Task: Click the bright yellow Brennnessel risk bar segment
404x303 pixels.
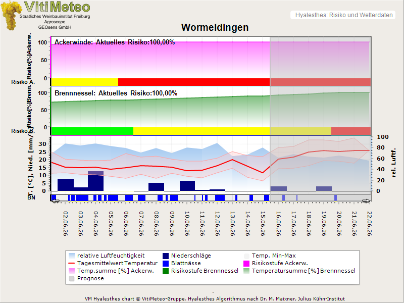Action: (201, 131)
